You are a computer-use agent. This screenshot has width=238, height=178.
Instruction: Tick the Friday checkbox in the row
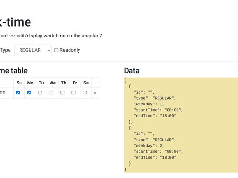click(x=73, y=93)
